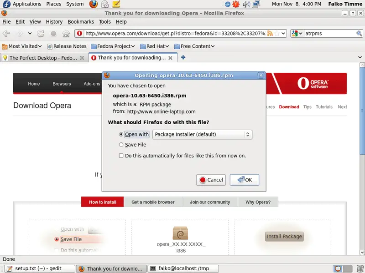
Task: Select Save File radio in install guide
Action: (x=56, y=239)
